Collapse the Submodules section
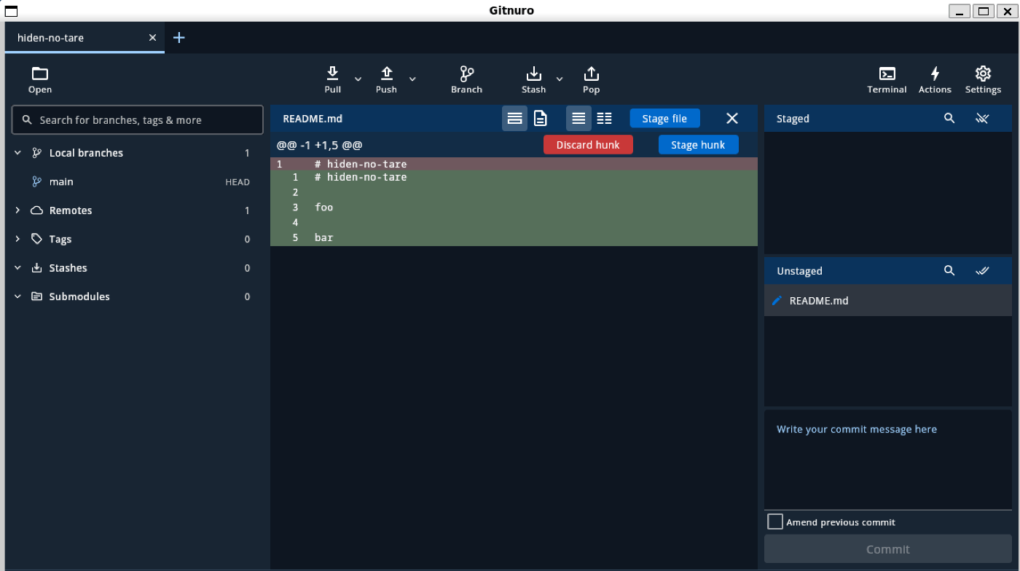 (x=17, y=296)
